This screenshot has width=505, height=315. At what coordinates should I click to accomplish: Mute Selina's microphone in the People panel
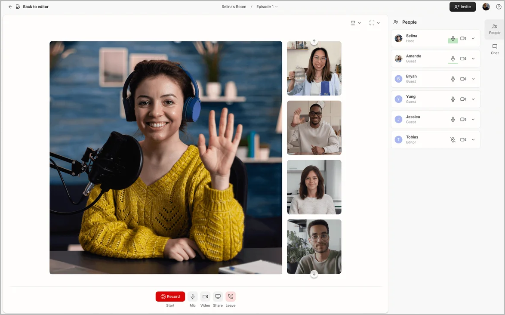[x=453, y=38]
